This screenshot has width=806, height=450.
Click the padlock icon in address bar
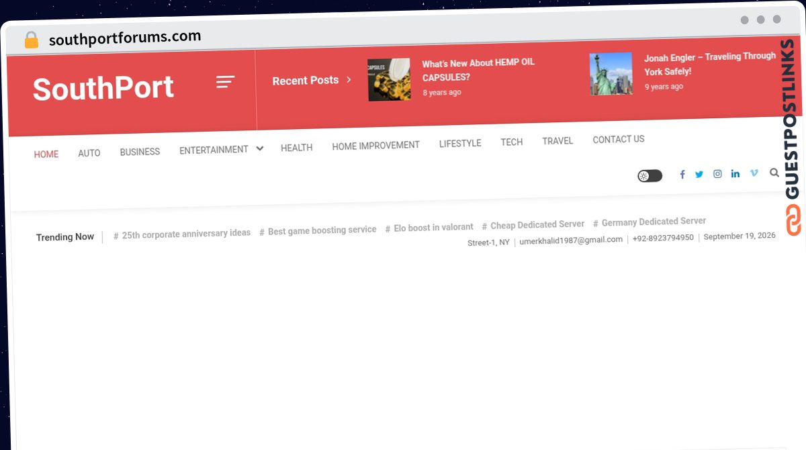click(x=32, y=40)
